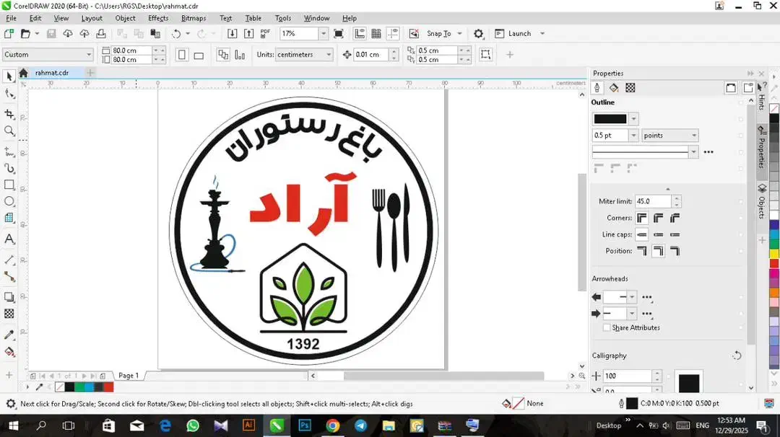Select the Crop tool
The height and width of the screenshot is (437, 780).
(9, 114)
